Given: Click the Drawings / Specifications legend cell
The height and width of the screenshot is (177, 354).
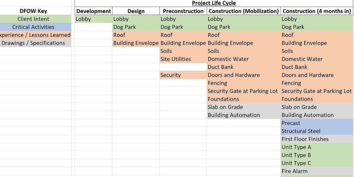Looking at the screenshot, I should [33, 43].
